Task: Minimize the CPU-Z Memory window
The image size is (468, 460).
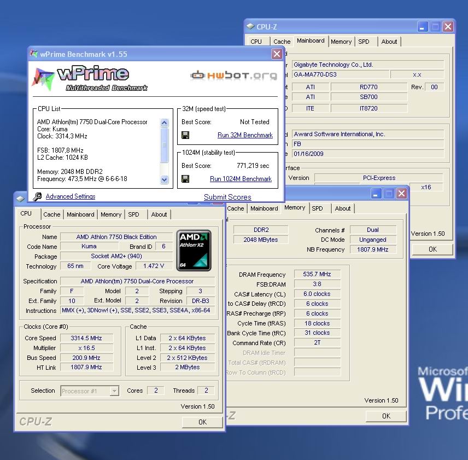Action: pos(376,194)
